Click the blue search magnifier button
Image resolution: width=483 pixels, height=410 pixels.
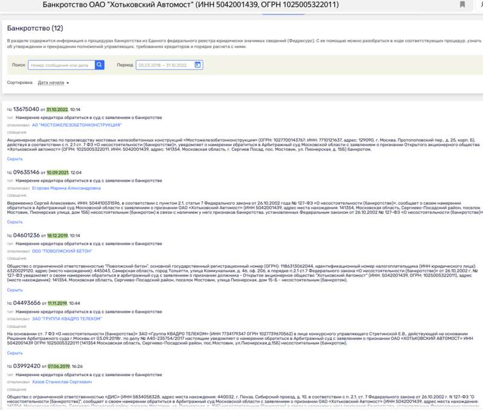coord(99,65)
